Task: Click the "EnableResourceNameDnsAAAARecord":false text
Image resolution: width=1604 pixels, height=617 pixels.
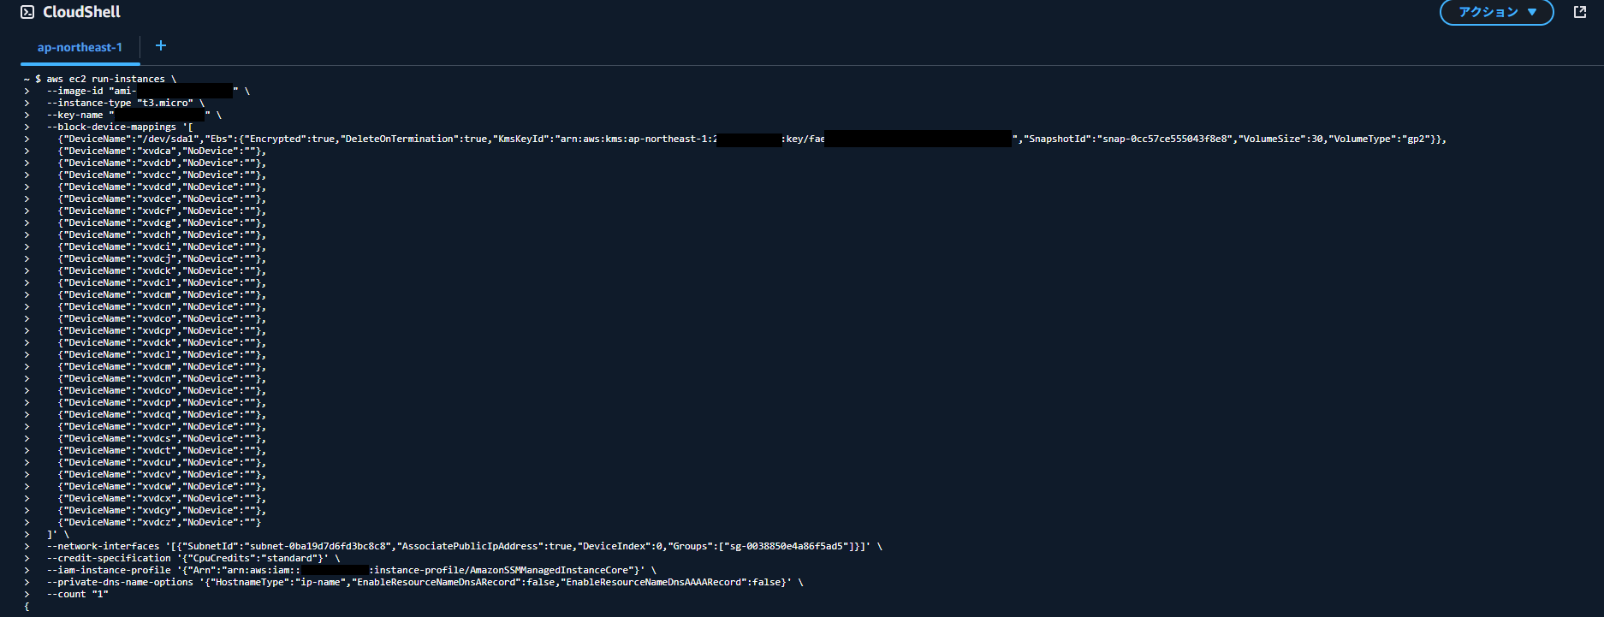Action: coord(671,582)
